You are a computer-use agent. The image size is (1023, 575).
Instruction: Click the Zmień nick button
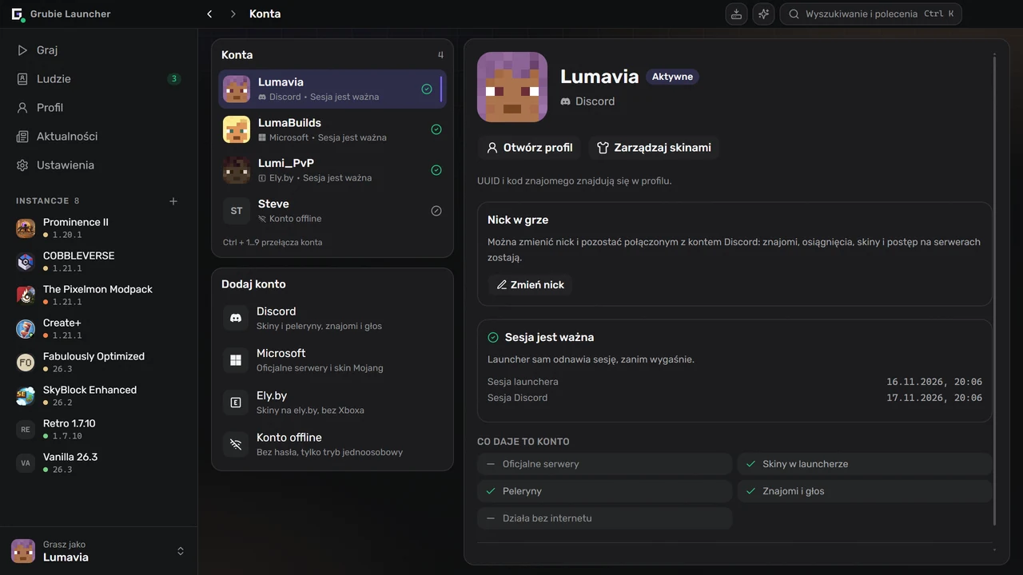530,284
